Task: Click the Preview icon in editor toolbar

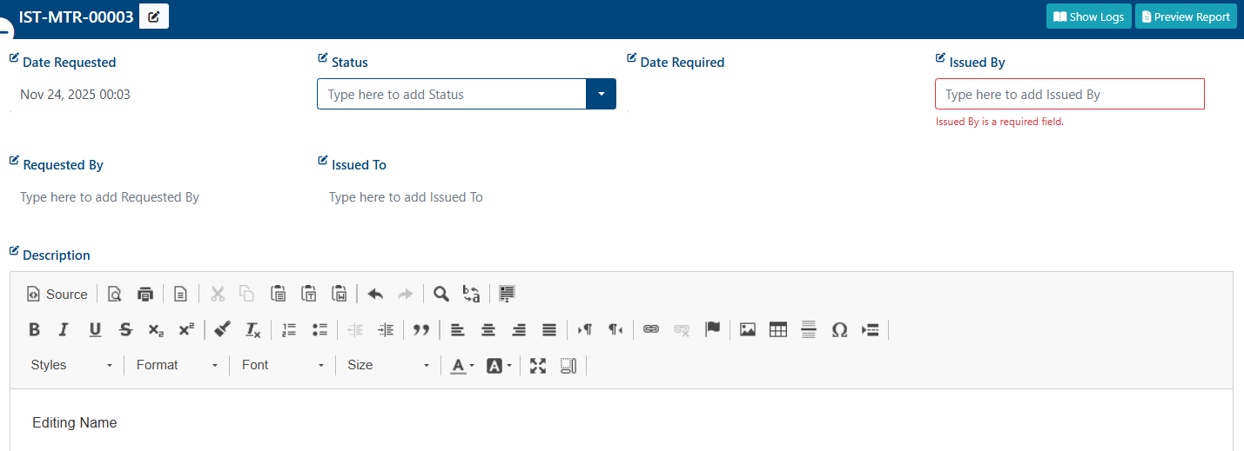Action: pyautogui.click(x=114, y=295)
